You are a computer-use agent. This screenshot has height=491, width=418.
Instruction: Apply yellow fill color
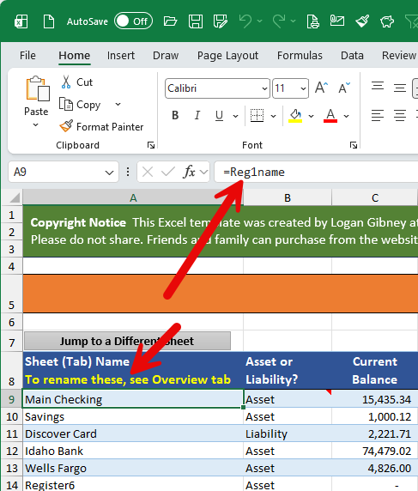pyautogui.click(x=295, y=116)
